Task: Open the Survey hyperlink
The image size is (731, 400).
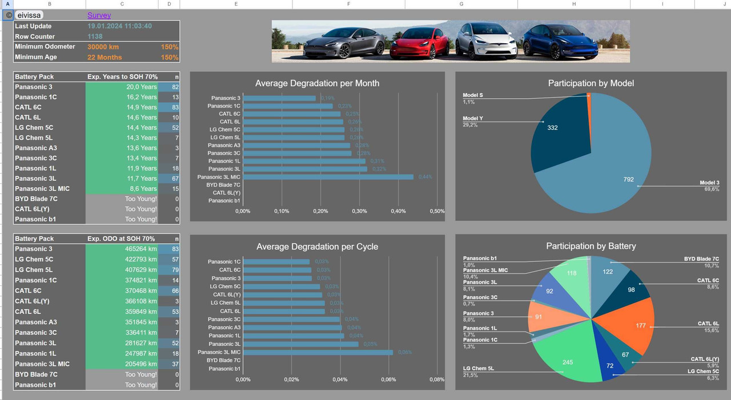Action: tap(99, 15)
